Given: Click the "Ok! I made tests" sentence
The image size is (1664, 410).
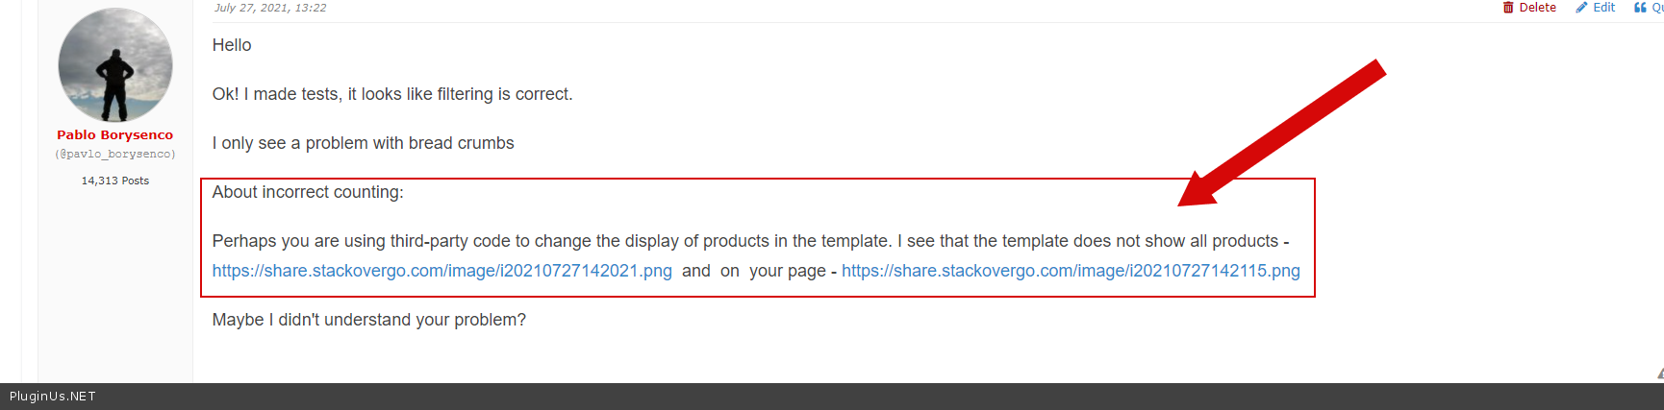Looking at the screenshot, I should pos(391,94).
